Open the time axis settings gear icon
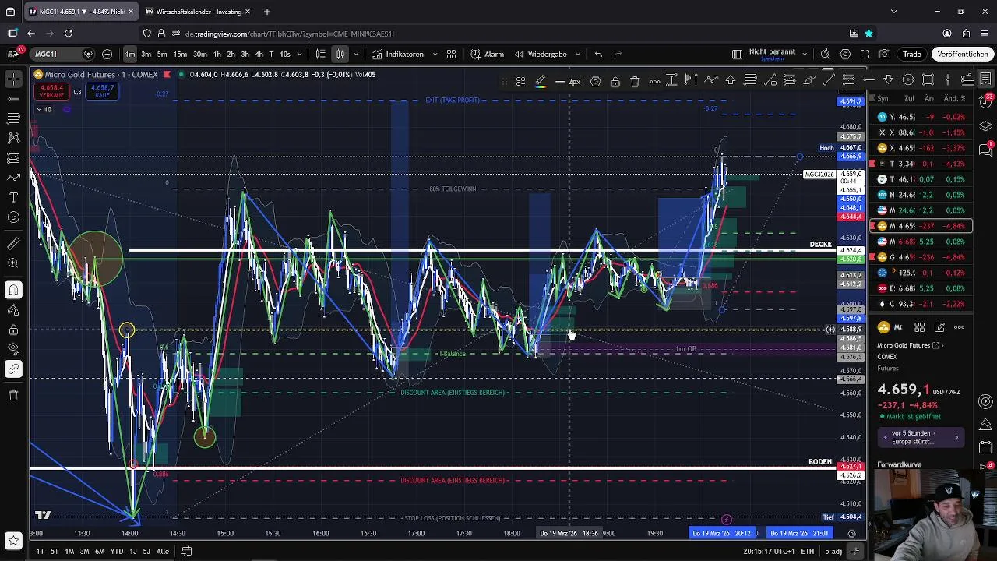Image resolution: width=997 pixels, height=561 pixels. [x=851, y=534]
